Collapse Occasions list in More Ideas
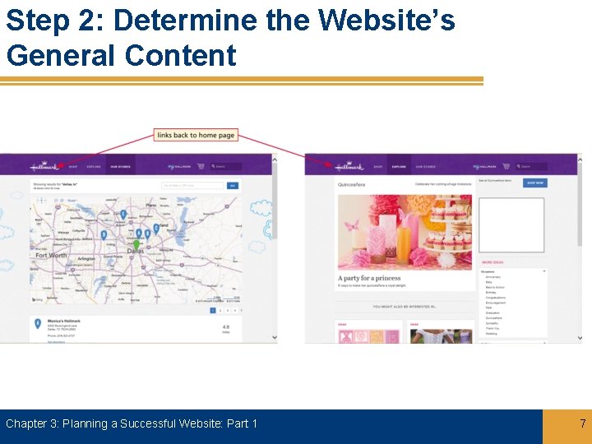This screenshot has width=592, height=444. coord(544,271)
